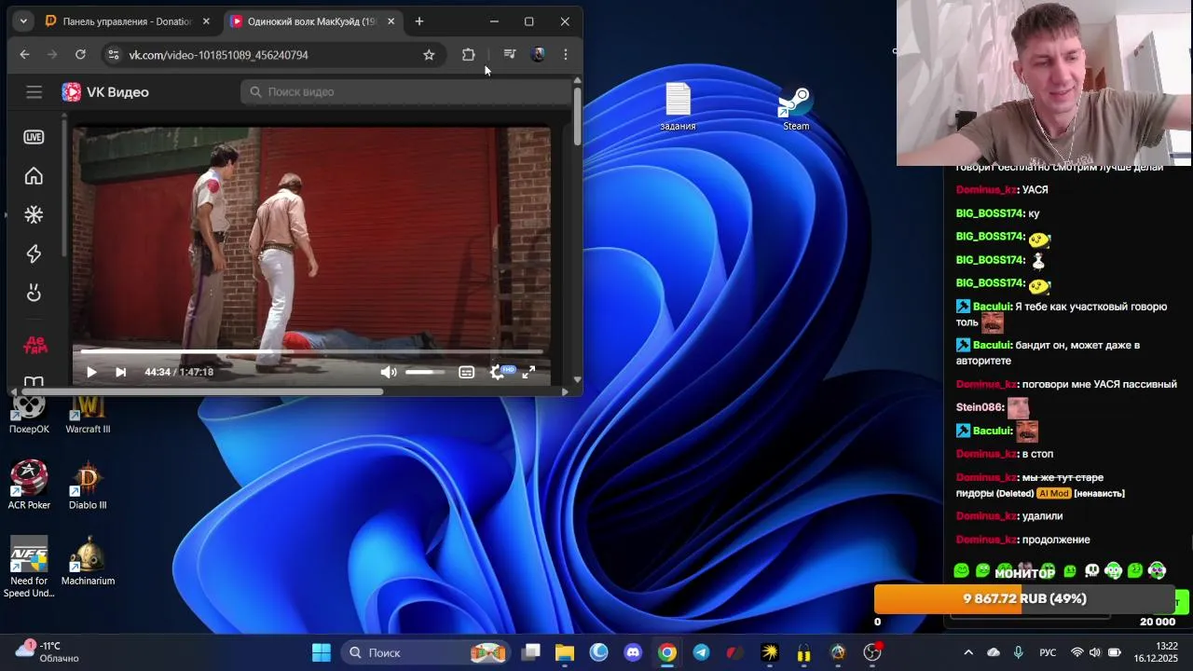1193x671 pixels.
Task: Open Discord from the taskbar
Action: point(633,652)
